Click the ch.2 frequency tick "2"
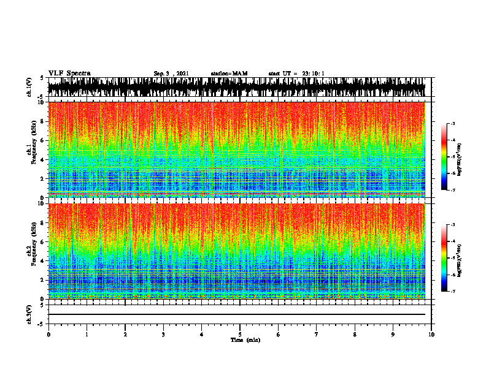 (43, 280)
